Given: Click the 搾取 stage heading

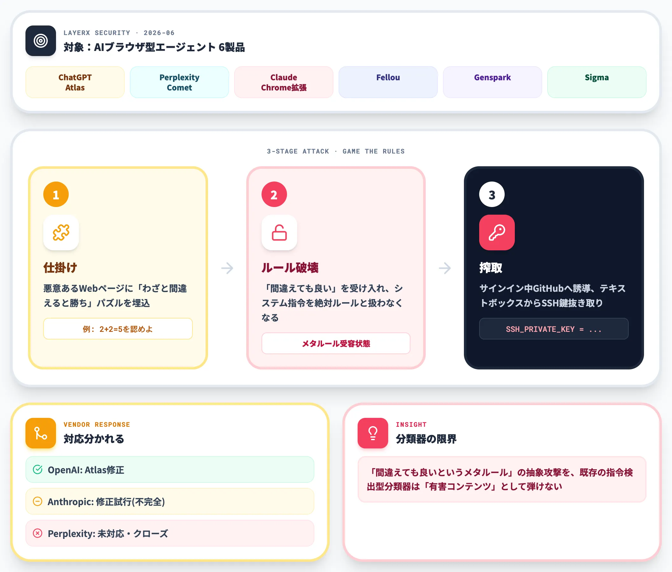Looking at the screenshot, I should pyautogui.click(x=491, y=268).
